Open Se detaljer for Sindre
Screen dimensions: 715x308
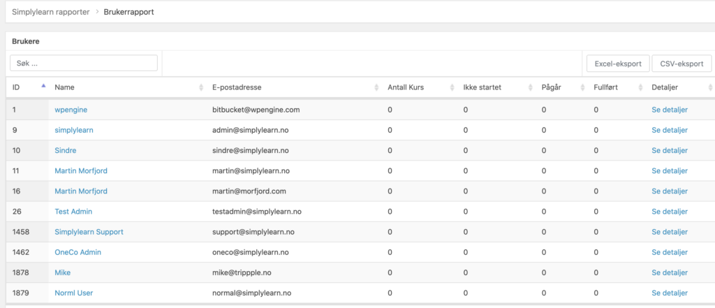pyautogui.click(x=670, y=150)
